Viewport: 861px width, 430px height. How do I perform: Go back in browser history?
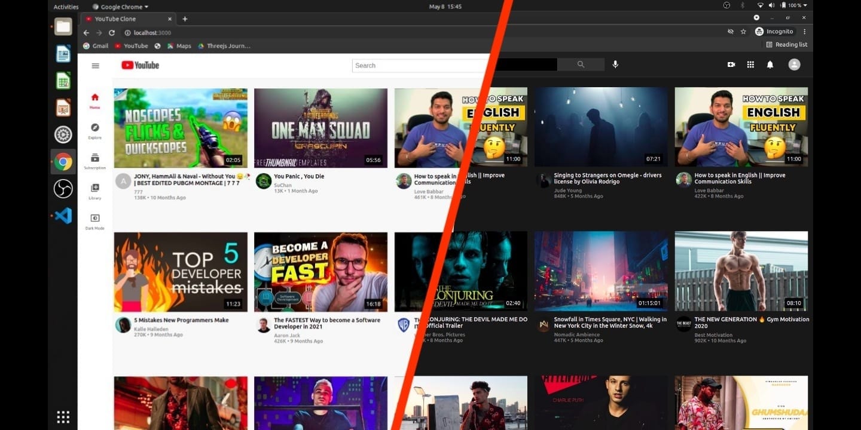86,32
